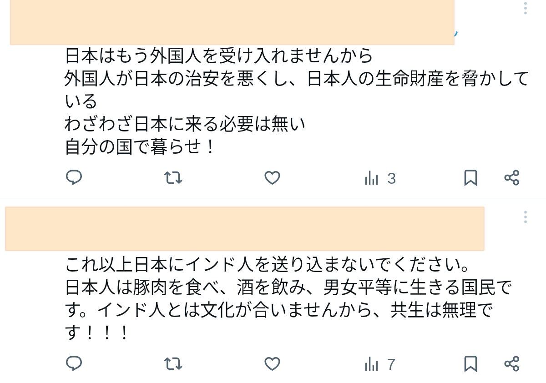546x383 pixels.
Task: Bookmark the first post about 外国人
Action: coord(470,178)
